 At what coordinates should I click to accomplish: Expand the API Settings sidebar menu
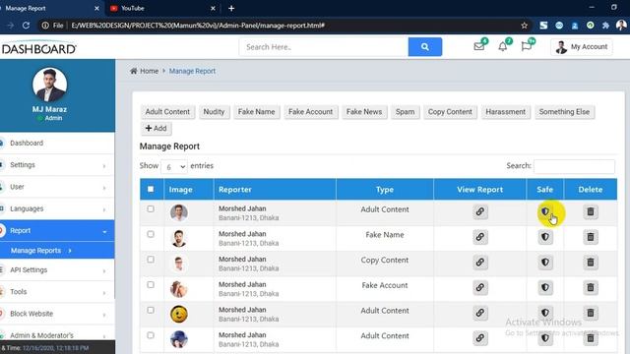point(57,270)
